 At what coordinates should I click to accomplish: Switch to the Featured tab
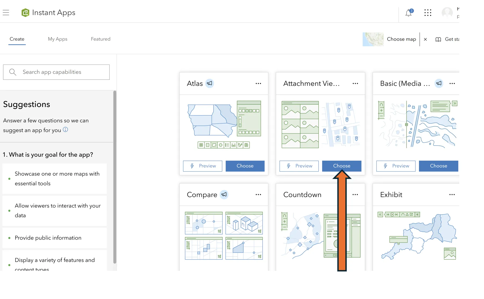(101, 39)
